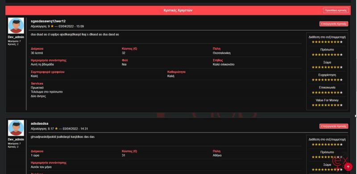
Task: Open Dev_admin profile next to adsdasdsa review
Action: tap(16, 139)
